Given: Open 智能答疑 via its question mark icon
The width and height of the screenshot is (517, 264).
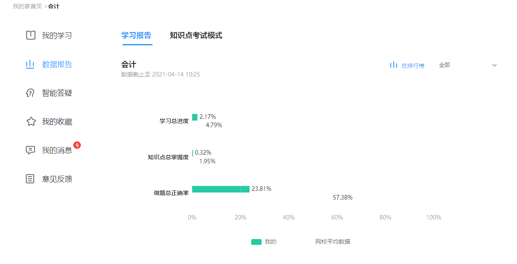Looking at the screenshot, I should (30, 93).
